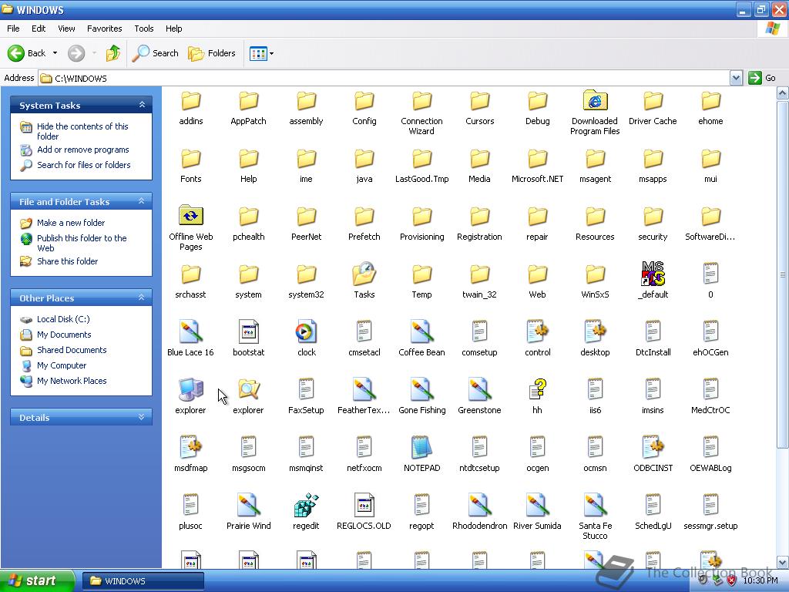Click the WINDOWS taskbar button

pos(143,581)
